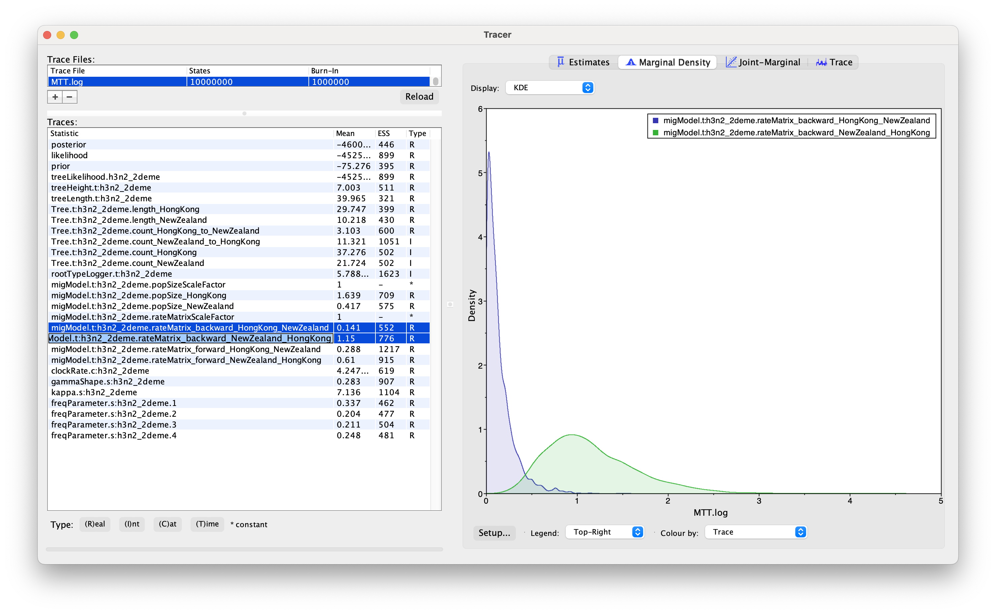
Task: Click the Marginal Density tab icon
Action: pos(630,62)
